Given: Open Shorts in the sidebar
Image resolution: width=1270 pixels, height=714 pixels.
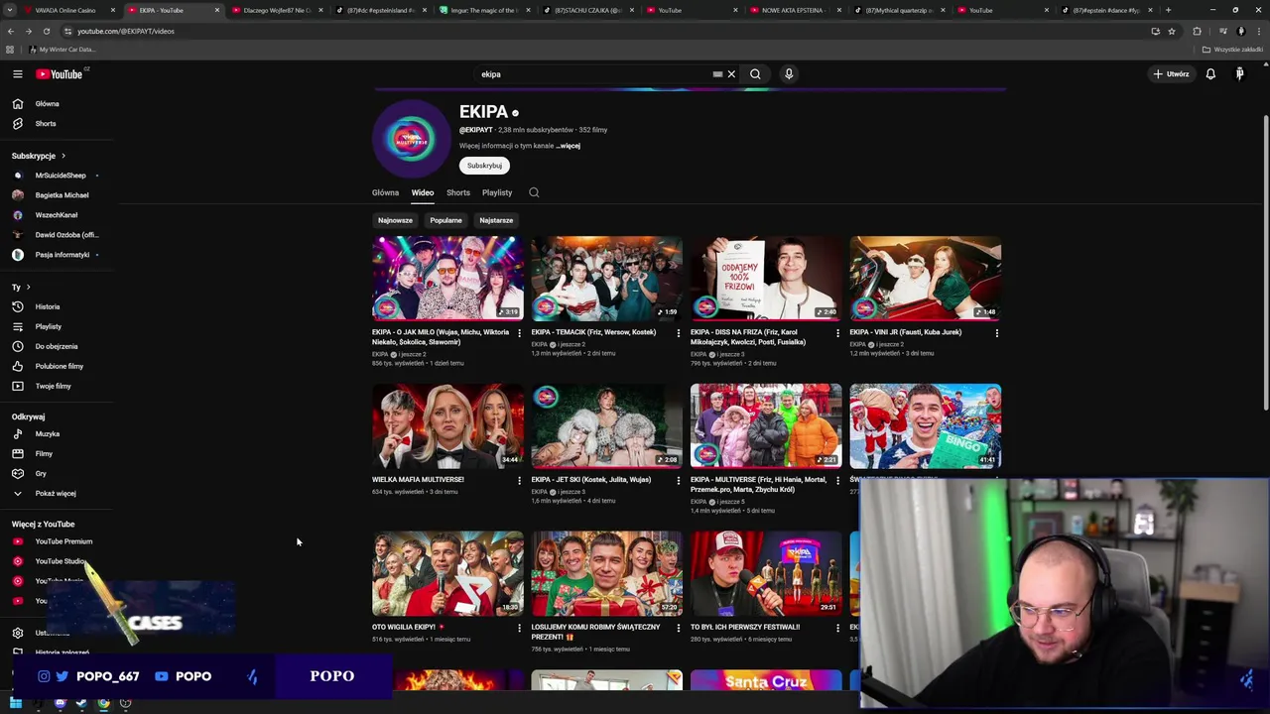Looking at the screenshot, I should coord(46,124).
